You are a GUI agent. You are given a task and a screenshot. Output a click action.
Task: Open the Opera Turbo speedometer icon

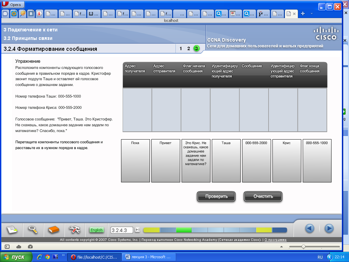(30, 247)
